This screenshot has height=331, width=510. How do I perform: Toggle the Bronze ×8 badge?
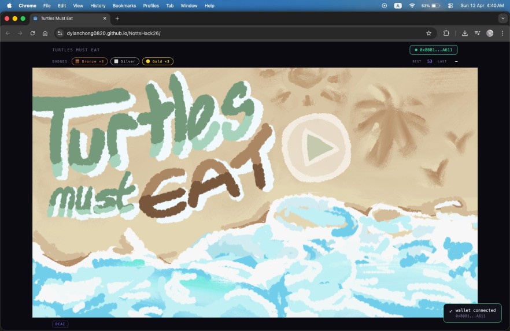(90, 61)
